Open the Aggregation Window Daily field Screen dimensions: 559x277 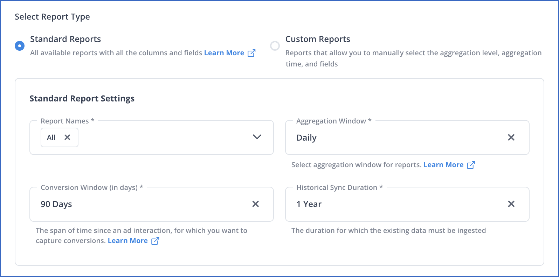[407, 137]
